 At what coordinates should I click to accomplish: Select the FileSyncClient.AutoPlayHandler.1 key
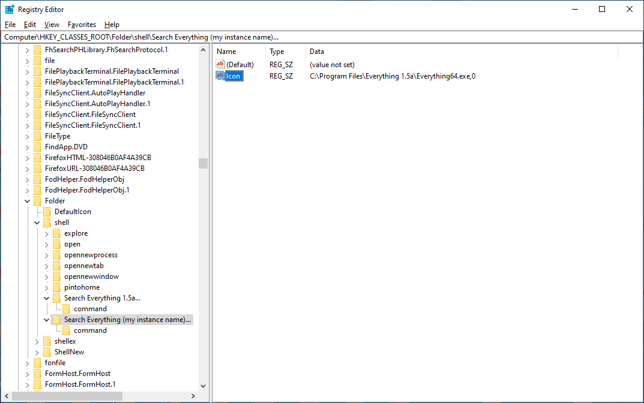click(x=97, y=103)
